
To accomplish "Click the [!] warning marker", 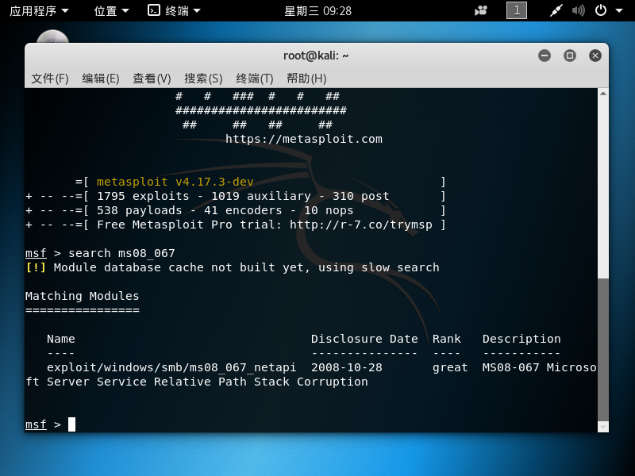I will click(x=36, y=267).
